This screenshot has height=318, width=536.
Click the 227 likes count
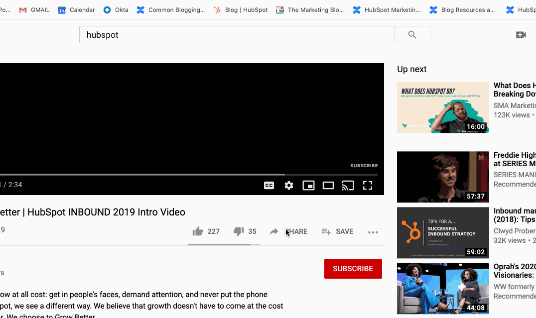tap(213, 231)
